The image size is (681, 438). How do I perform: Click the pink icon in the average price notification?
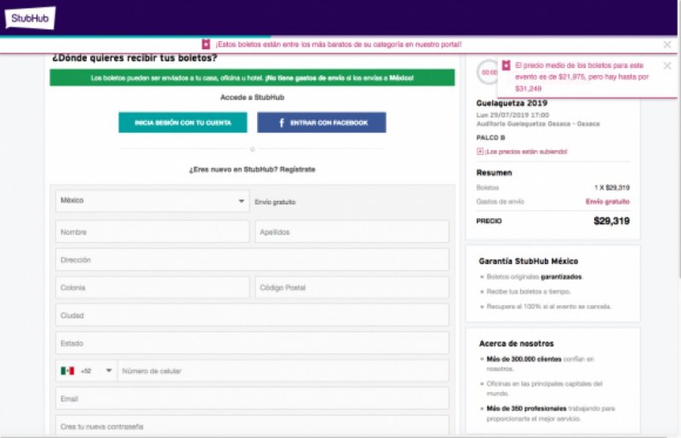point(506,65)
